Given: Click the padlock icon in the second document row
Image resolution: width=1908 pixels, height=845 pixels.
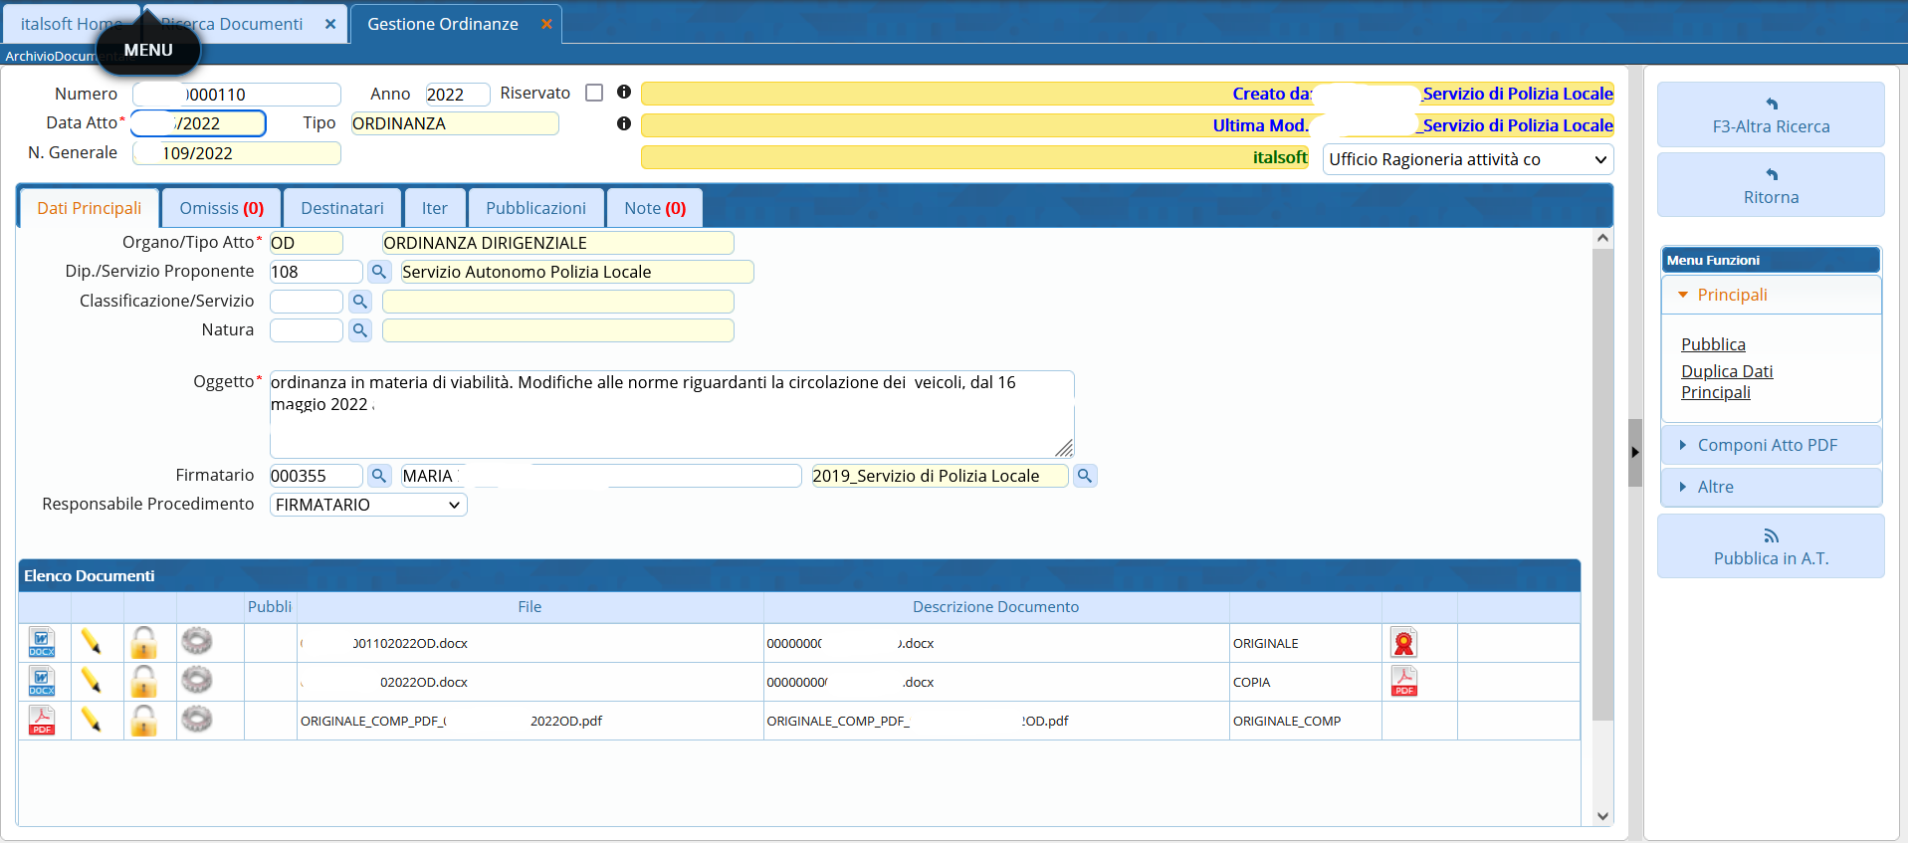Looking at the screenshot, I should point(144,682).
